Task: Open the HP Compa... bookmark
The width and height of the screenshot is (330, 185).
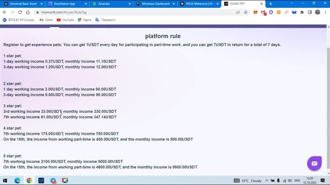Action: click(x=19, y=20)
